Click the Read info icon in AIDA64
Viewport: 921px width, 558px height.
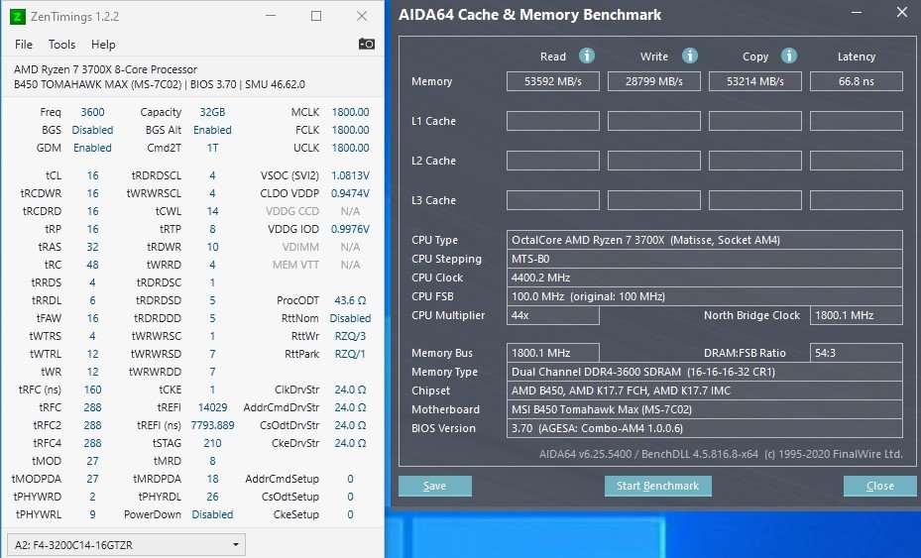[x=587, y=56]
